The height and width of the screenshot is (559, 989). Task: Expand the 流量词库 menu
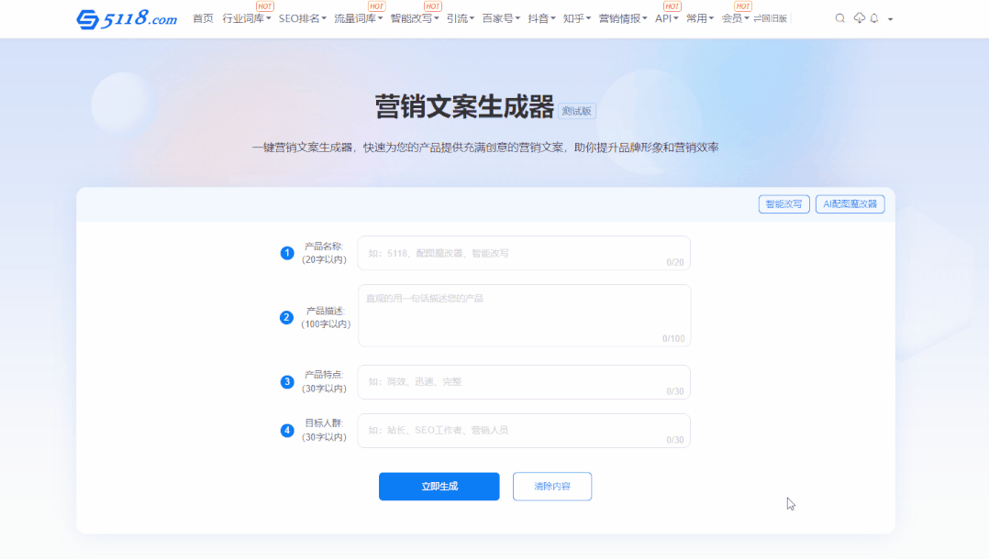pos(358,18)
